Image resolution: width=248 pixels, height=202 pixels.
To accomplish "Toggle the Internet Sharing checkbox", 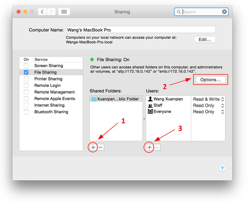I will click(26, 105).
